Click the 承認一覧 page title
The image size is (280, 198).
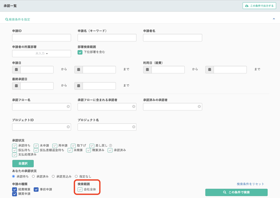coord(10,6)
